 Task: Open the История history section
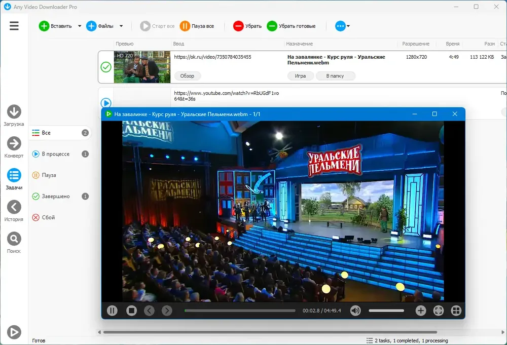click(14, 211)
